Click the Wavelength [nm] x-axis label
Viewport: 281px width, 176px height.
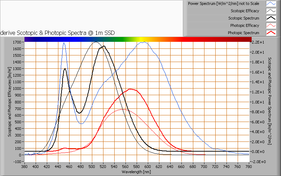[x=137, y=172]
